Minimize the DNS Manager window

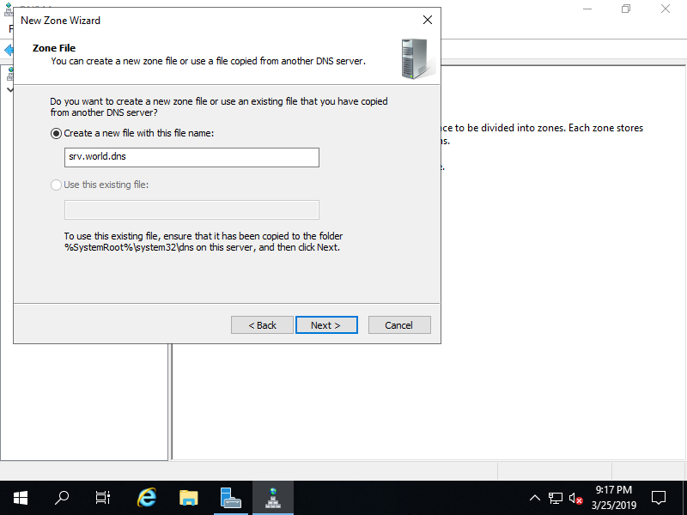pyautogui.click(x=587, y=9)
